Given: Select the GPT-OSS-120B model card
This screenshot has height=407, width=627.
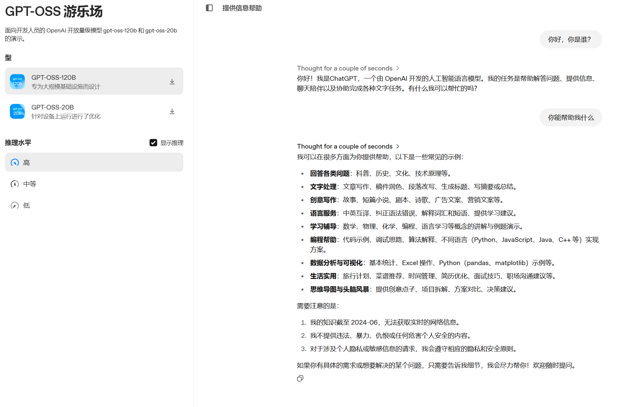Looking at the screenshot, I should tap(94, 81).
